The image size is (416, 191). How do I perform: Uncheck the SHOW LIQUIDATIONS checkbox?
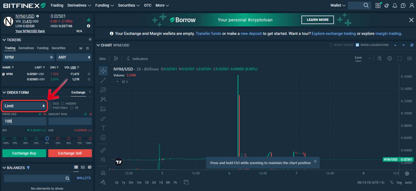[x=357, y=45]
